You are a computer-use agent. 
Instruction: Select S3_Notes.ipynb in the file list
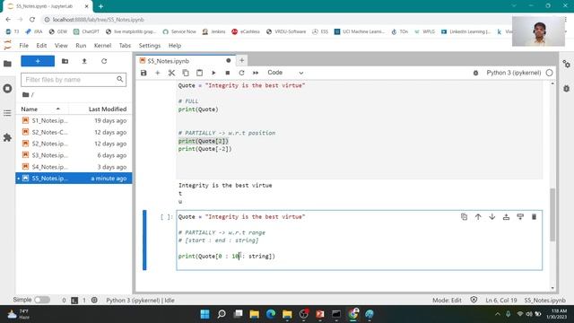[x=74, y=155]
